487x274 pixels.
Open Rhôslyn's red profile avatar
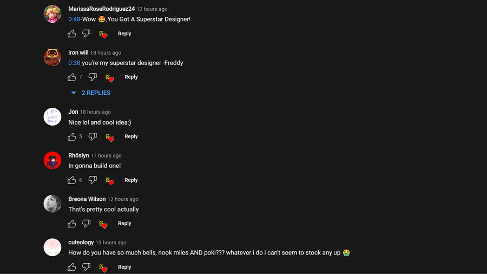(x=52, y=160)
